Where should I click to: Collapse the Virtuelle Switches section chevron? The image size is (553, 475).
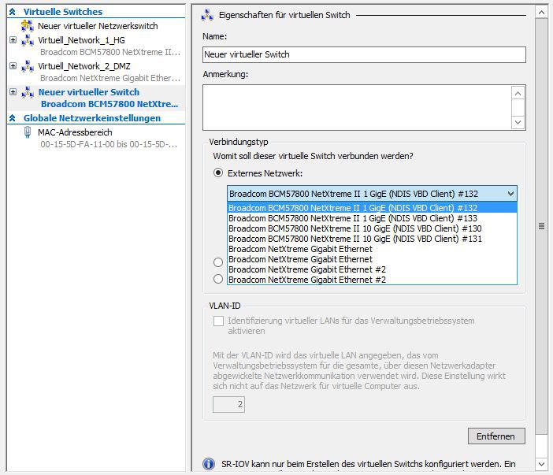coord(13,12)
